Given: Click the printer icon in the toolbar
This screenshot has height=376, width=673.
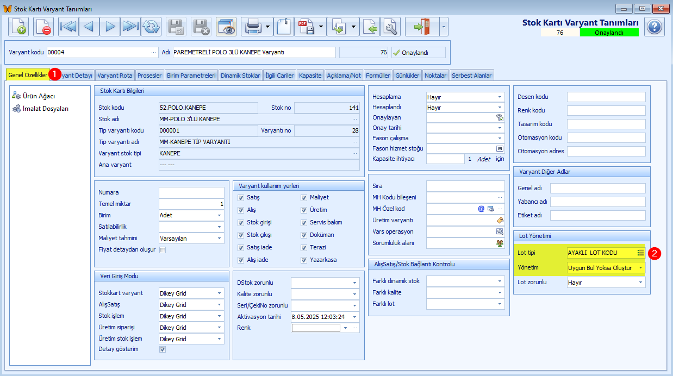Looking at the screenshot, I should click(x=252, y=27).
